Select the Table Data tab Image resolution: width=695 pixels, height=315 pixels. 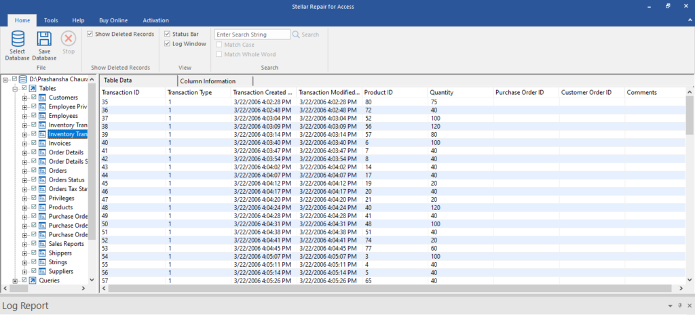138,81
